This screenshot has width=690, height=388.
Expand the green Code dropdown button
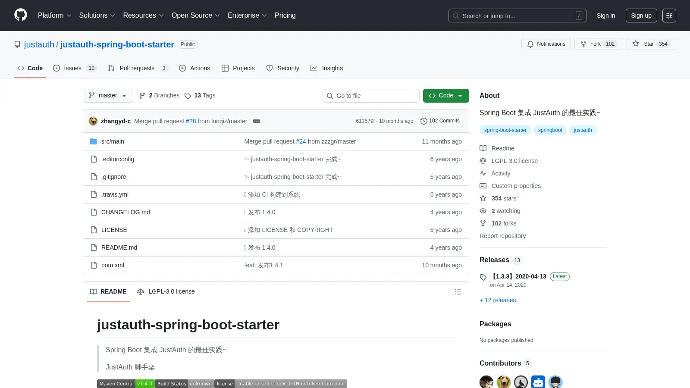[446, 96]
